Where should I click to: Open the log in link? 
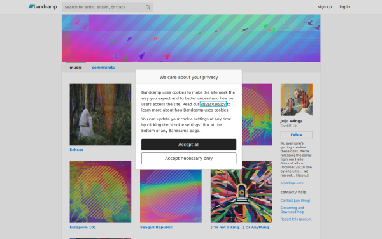point(344,7)
